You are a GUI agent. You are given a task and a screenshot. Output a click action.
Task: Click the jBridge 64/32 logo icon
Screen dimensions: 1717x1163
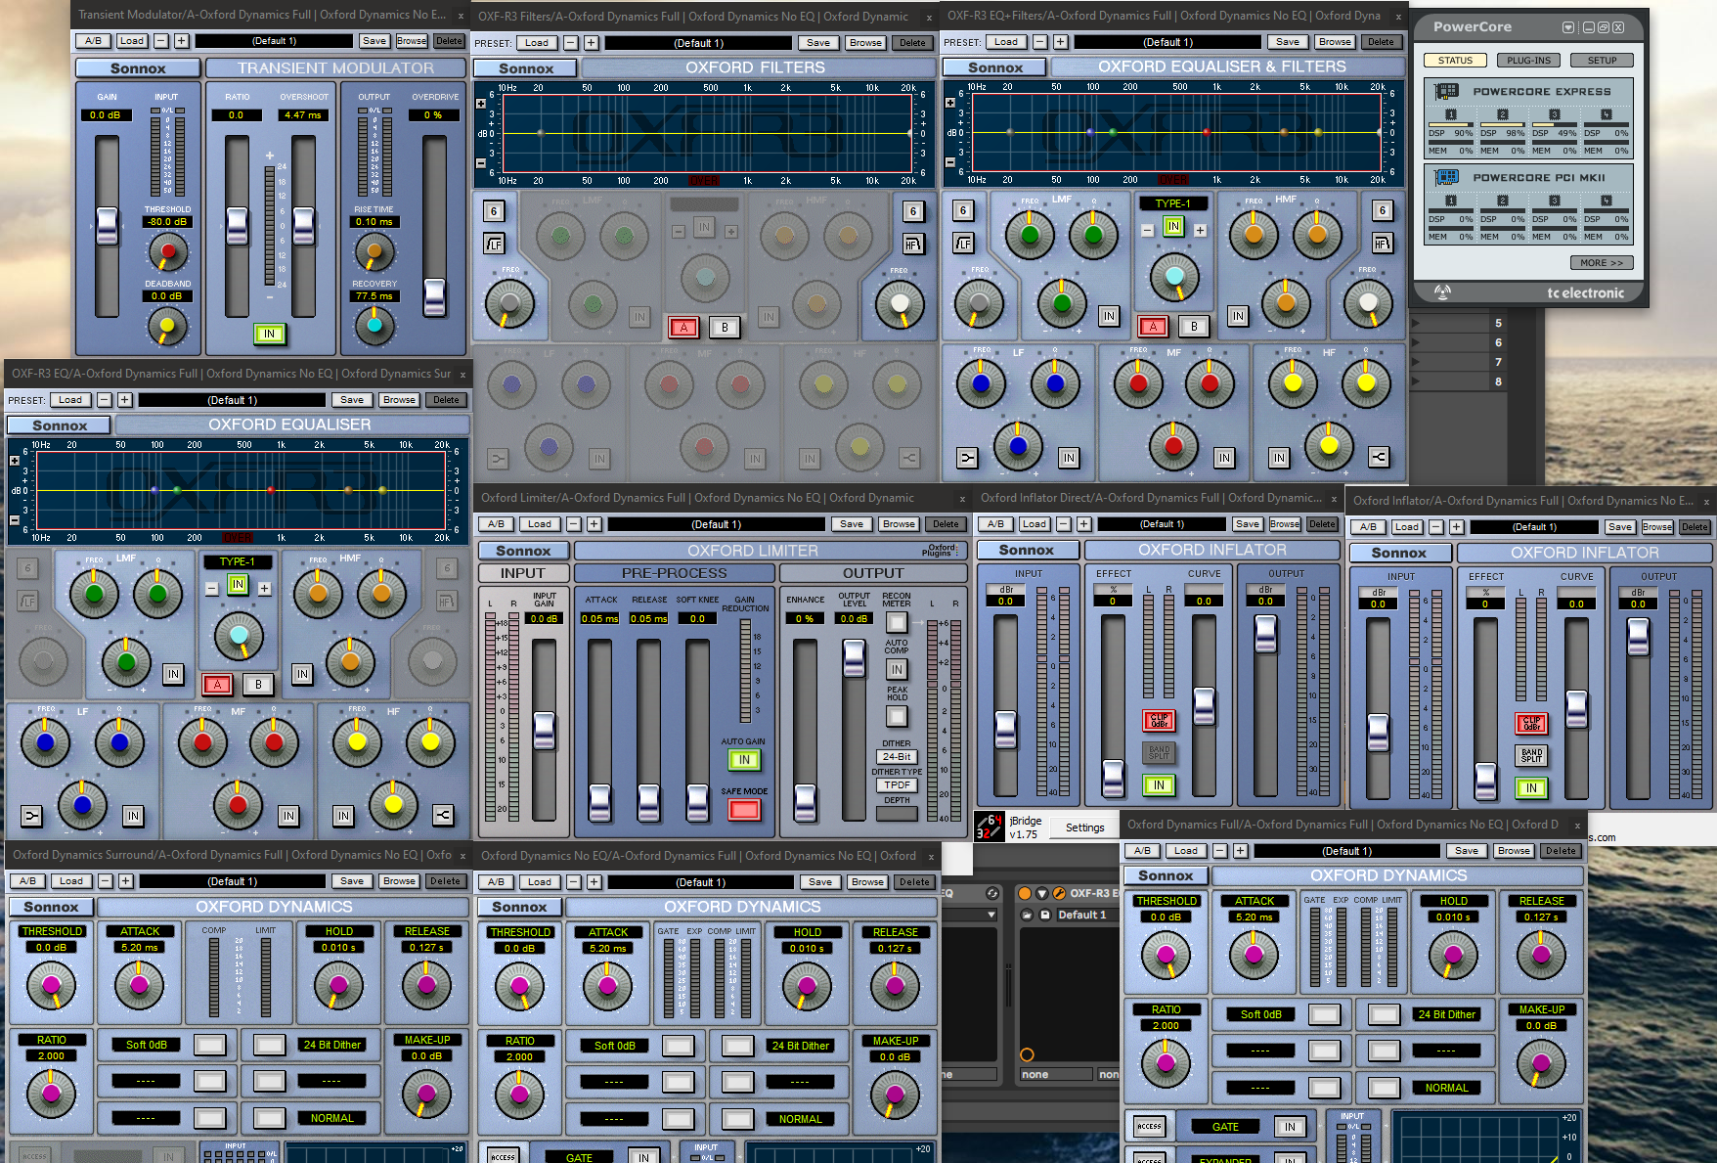coord(990,827)
